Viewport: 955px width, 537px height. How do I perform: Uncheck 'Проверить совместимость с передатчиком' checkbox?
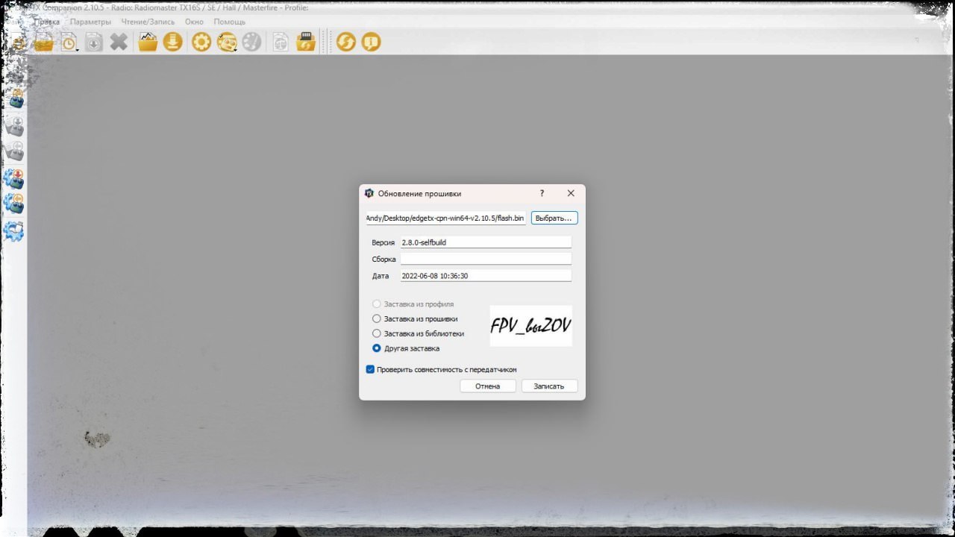pos(370,369)
